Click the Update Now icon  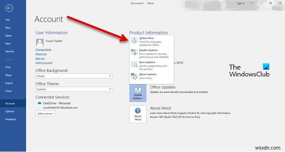tap(134, 40)
